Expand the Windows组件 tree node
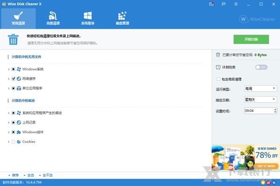Screen dimensions: 280x186 pyautogui.click(x=8, y=132)
